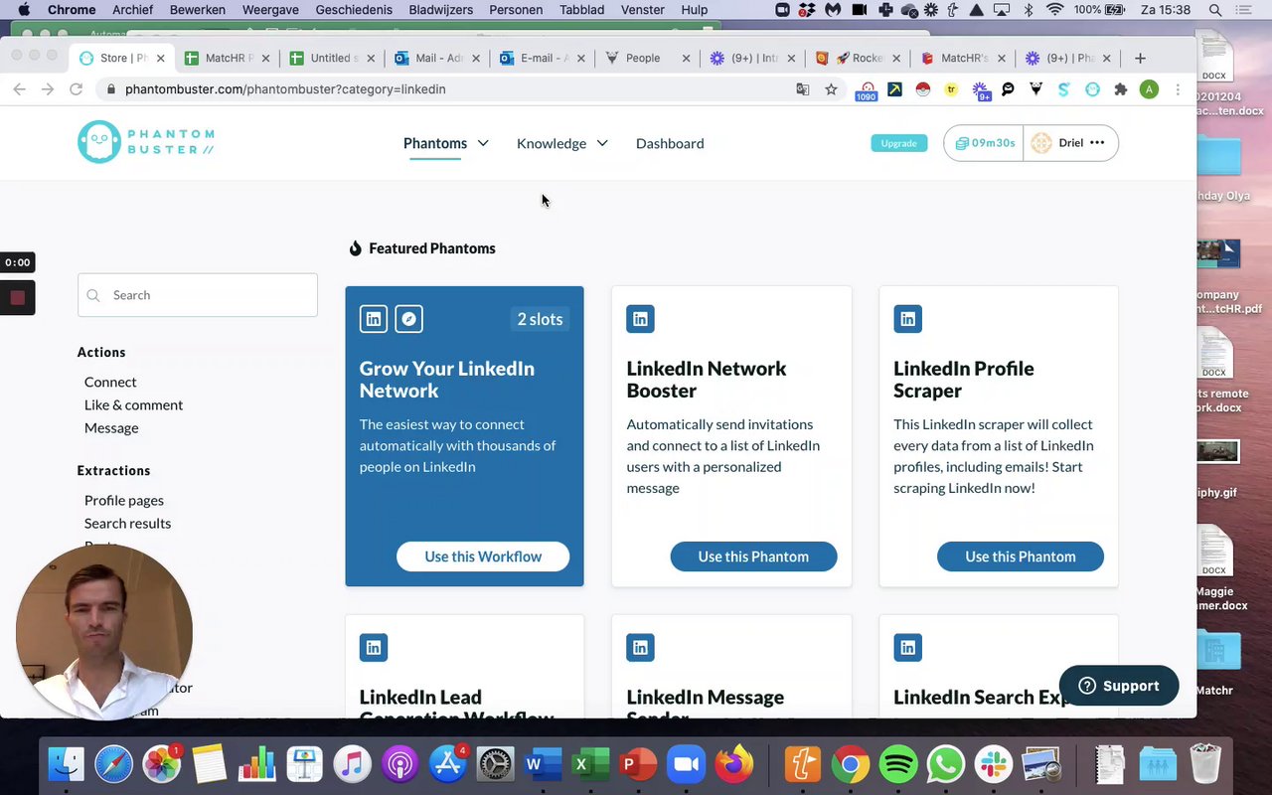Click the red stop recording button at left edge
1272x795 pixels.
point(17,297)
